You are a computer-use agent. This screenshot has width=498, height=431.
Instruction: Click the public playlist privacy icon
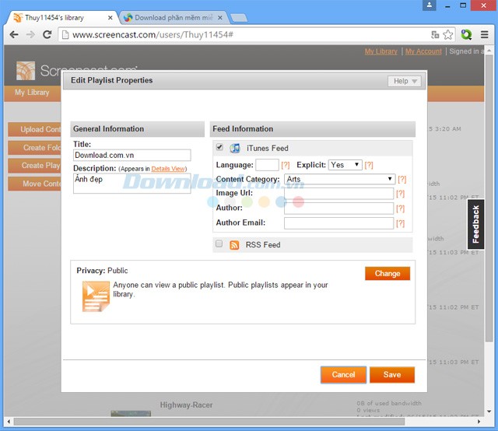96,296
